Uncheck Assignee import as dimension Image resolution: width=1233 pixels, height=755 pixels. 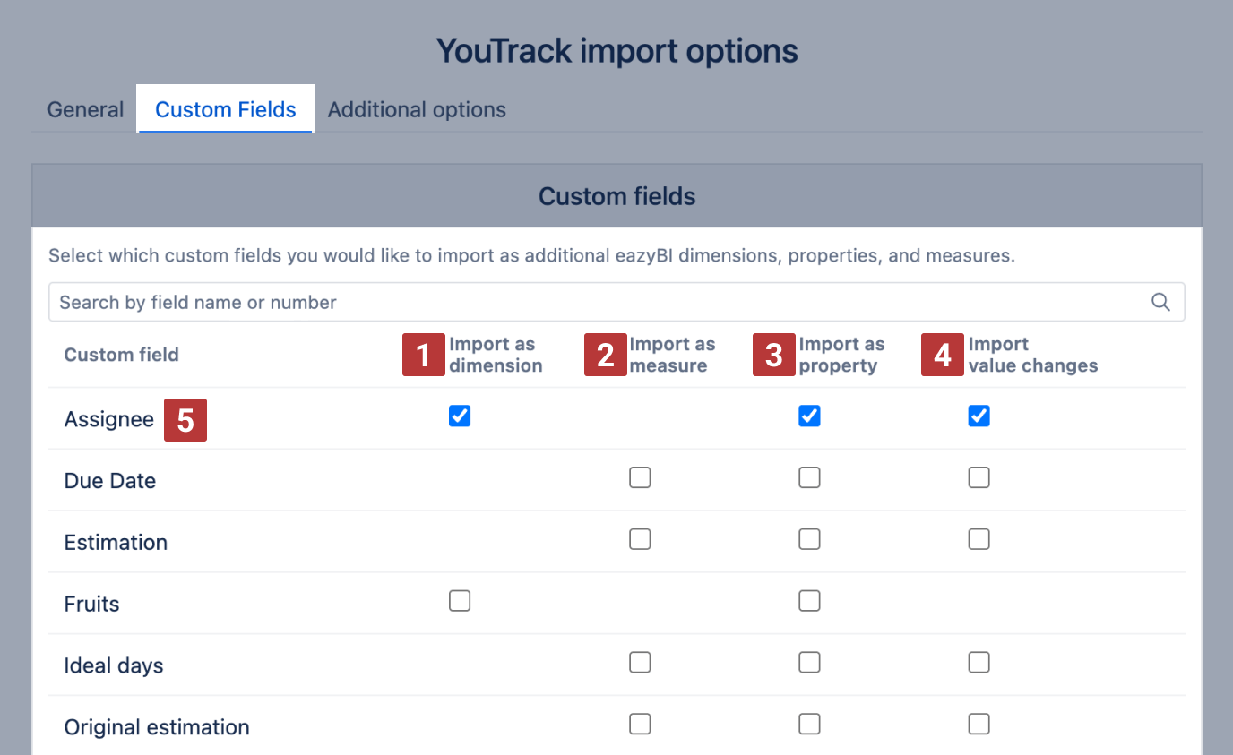(x=460, y=416)
